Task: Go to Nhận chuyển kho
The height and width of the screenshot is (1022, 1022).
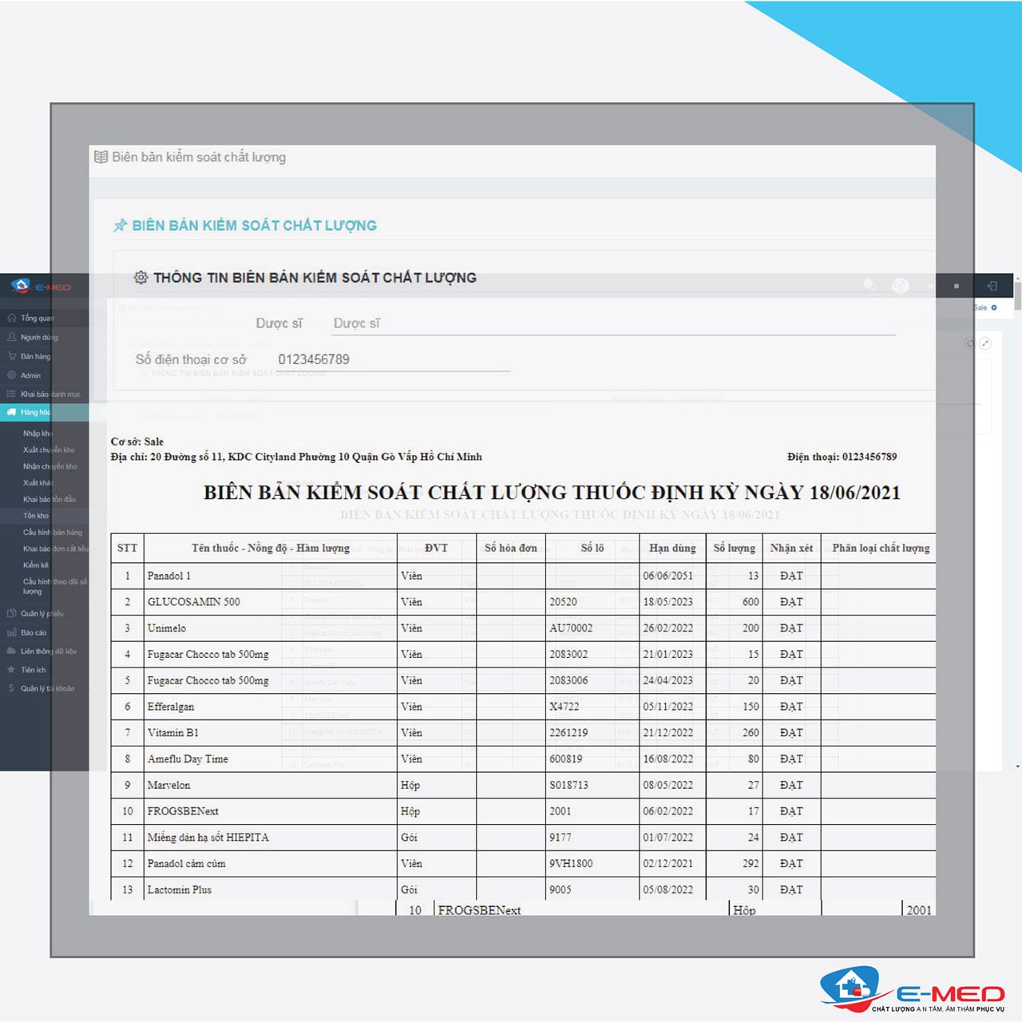Action: click(50, 466)
